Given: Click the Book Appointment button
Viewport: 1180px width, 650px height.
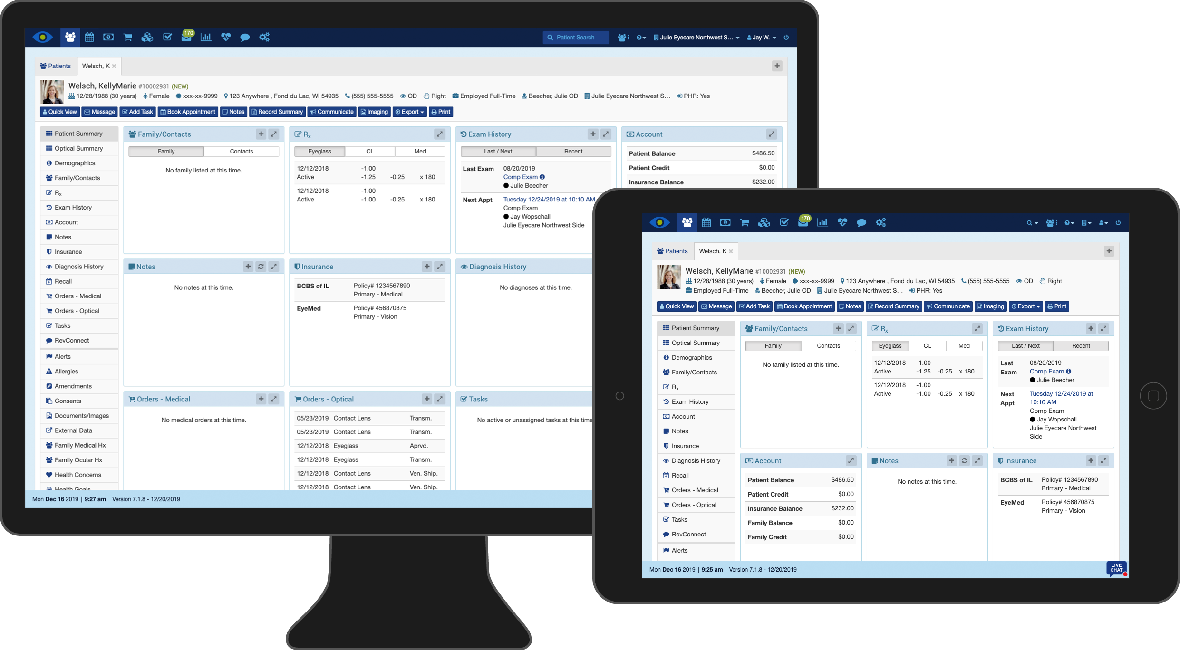Looking at the screenshot, I should [187, 112].
